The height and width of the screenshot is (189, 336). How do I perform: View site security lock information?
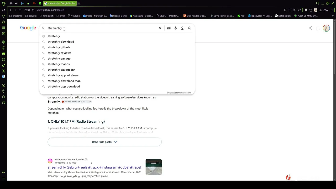(x=33, y=10)
